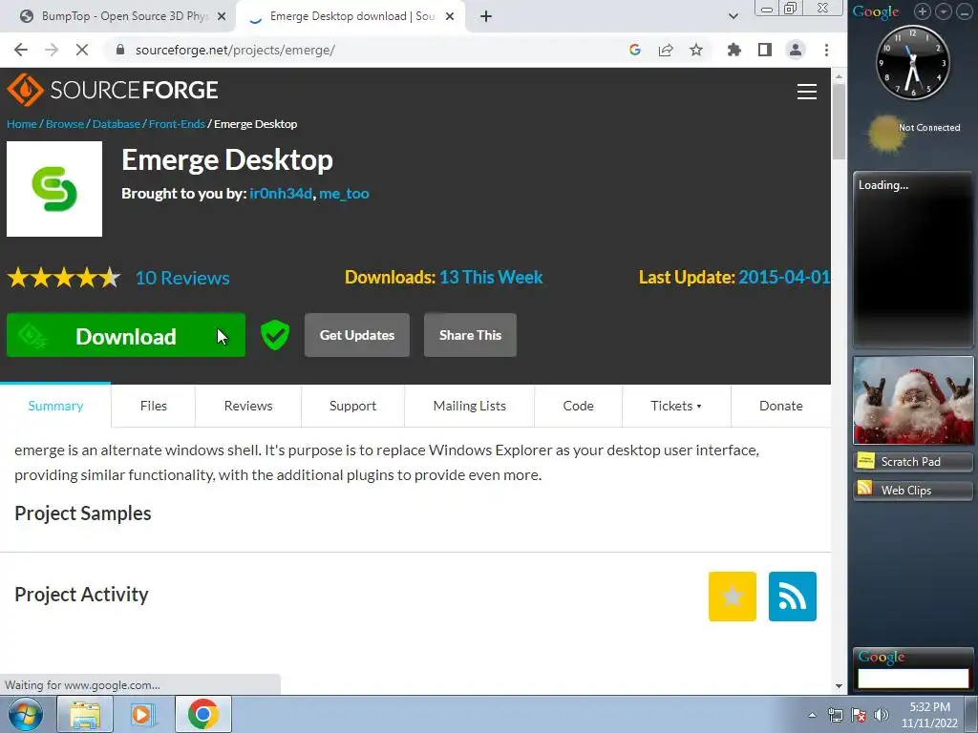Open Windows Media Player from taskbar
Image resolution: width=978 pixels, height=733 pixels.
[x=143, y=714]
